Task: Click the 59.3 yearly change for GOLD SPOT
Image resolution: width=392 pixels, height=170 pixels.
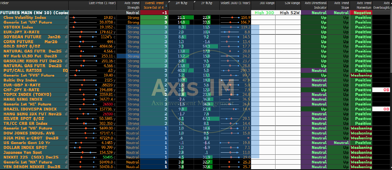Action: (x=207, y=46)
